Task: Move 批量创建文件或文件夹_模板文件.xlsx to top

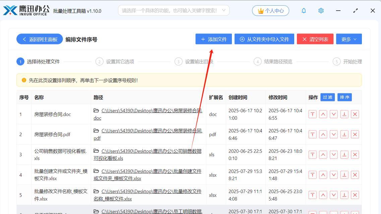Action: 313,175
